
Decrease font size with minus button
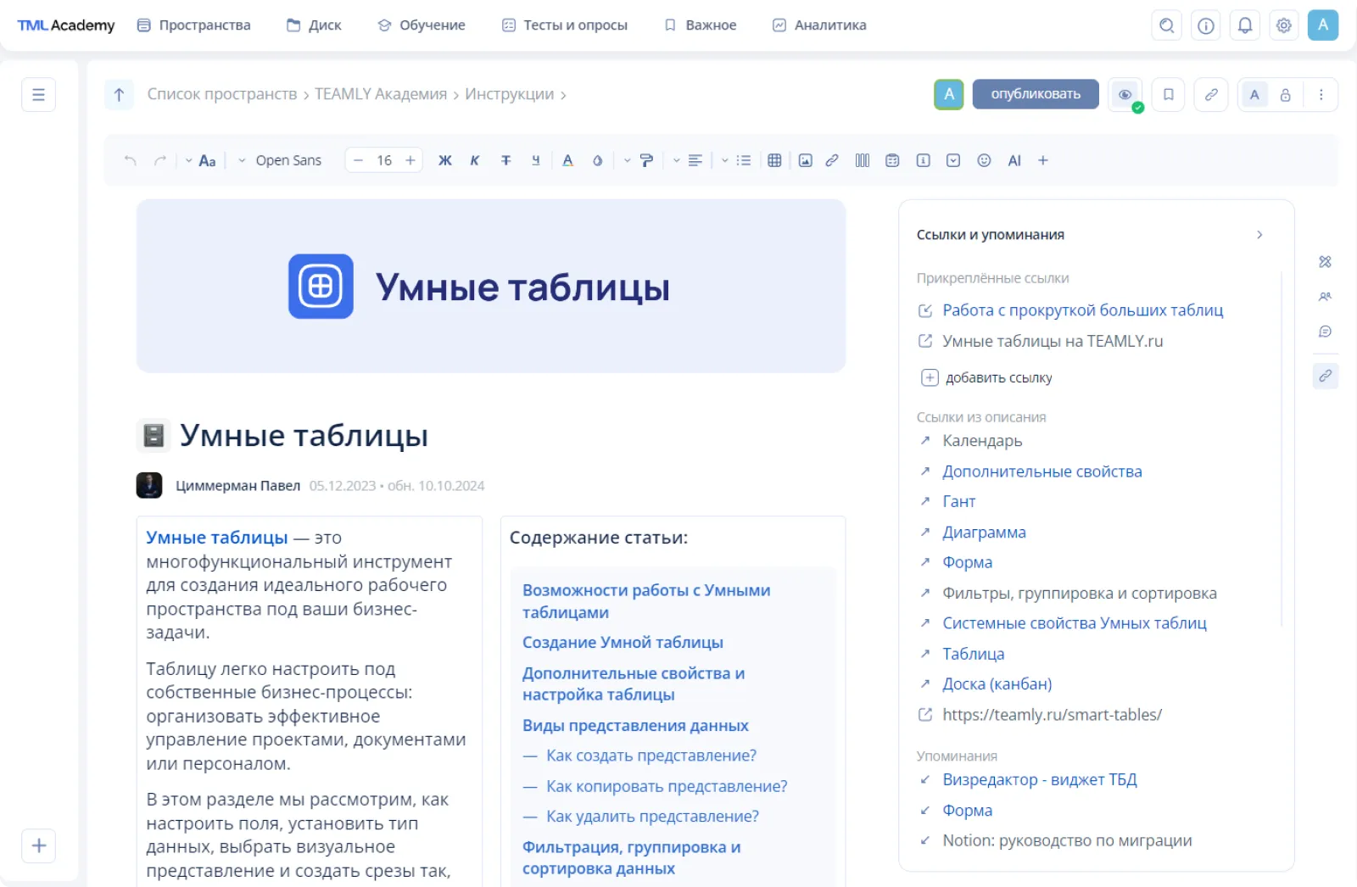(359, 160)
